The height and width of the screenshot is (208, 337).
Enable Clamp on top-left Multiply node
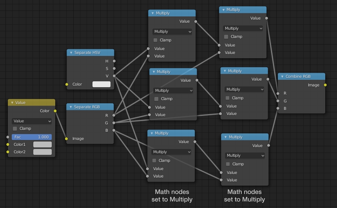pos(156,40)
